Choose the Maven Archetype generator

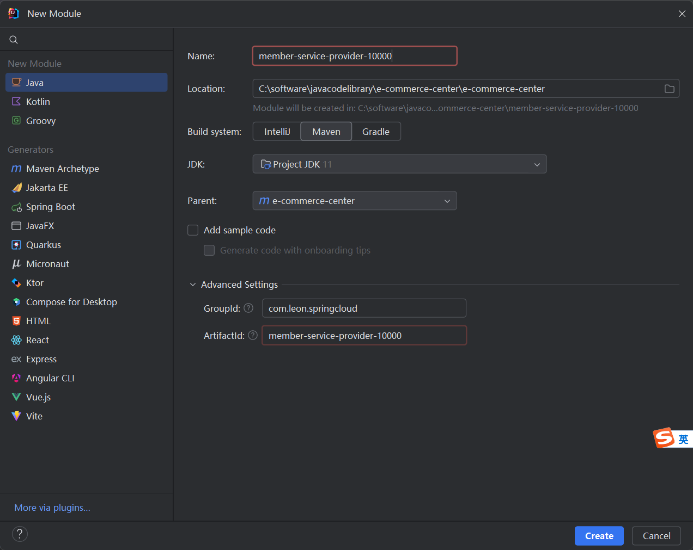[x=62, y=169]
